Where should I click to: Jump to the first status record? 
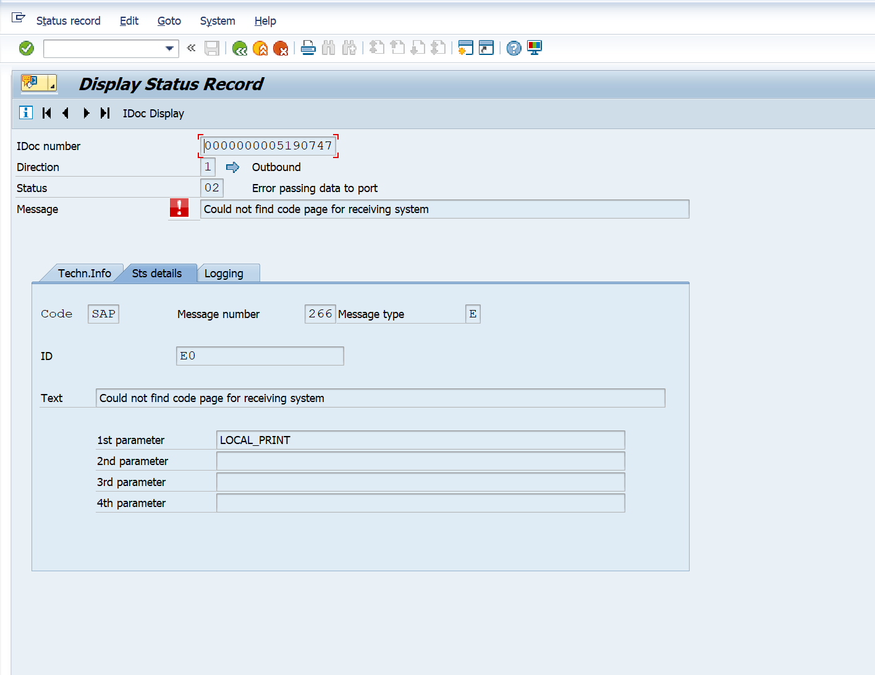46,113
